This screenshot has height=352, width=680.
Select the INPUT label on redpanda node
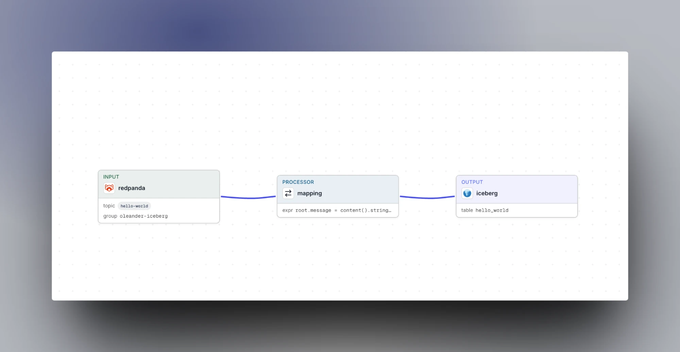pyautogui.click(x=111, y=177)
